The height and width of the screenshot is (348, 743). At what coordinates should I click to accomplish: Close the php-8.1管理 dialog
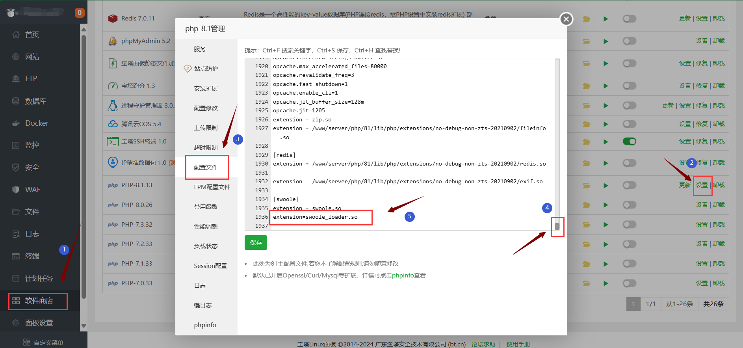566,19
